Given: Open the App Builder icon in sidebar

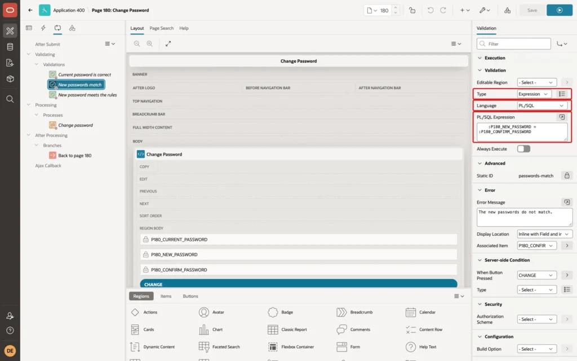Looking at the screenshot, I should 10,31.
